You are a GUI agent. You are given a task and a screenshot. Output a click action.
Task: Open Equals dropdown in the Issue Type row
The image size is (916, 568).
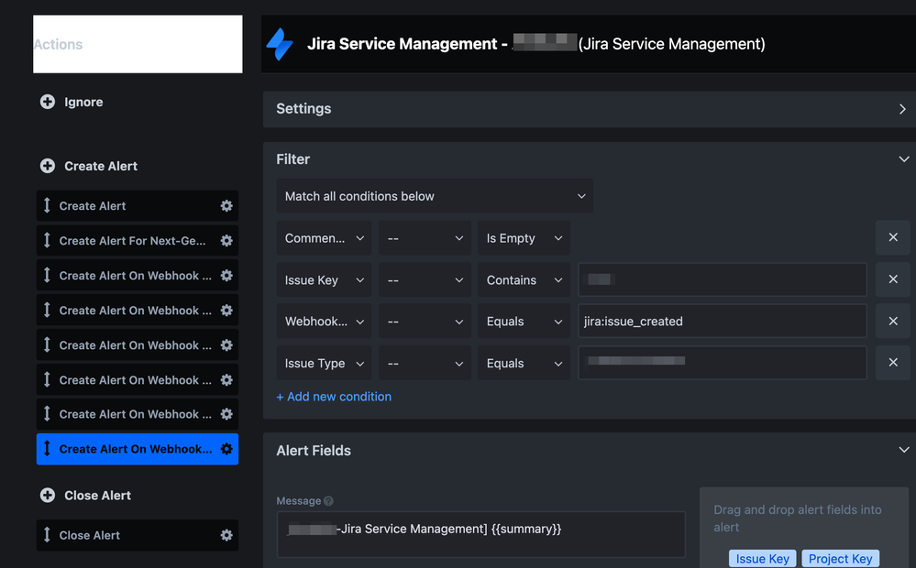(524, 363)
